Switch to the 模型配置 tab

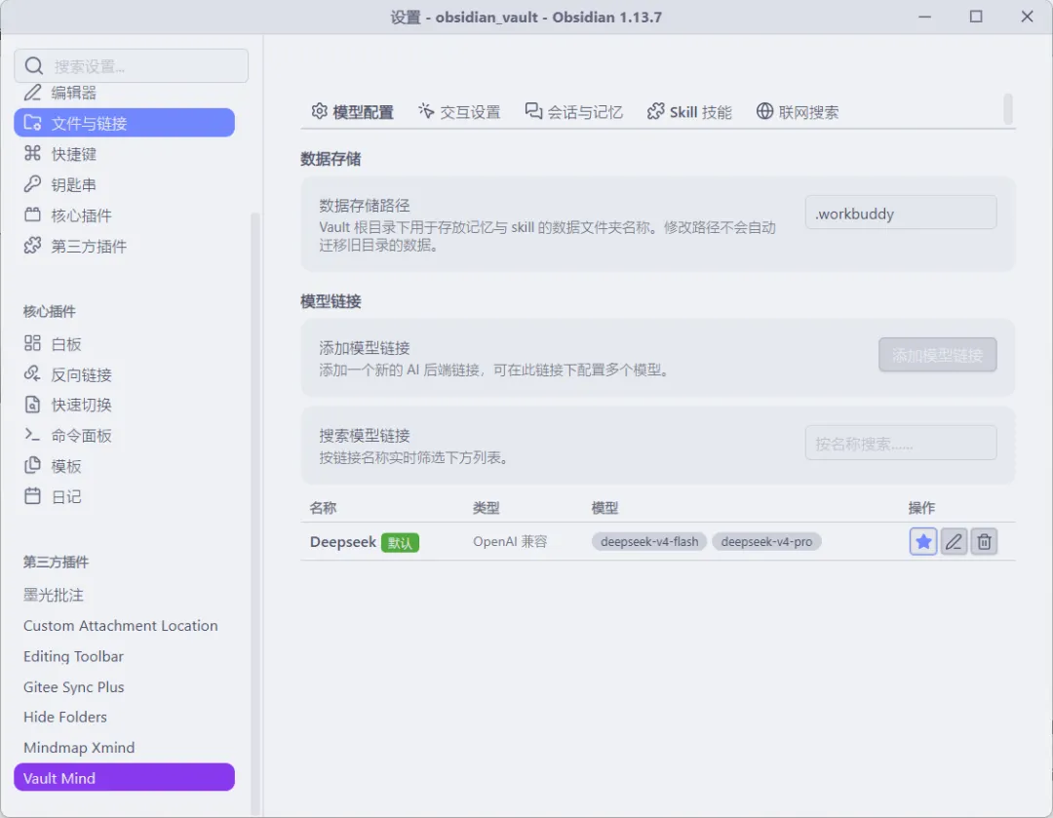353,111
